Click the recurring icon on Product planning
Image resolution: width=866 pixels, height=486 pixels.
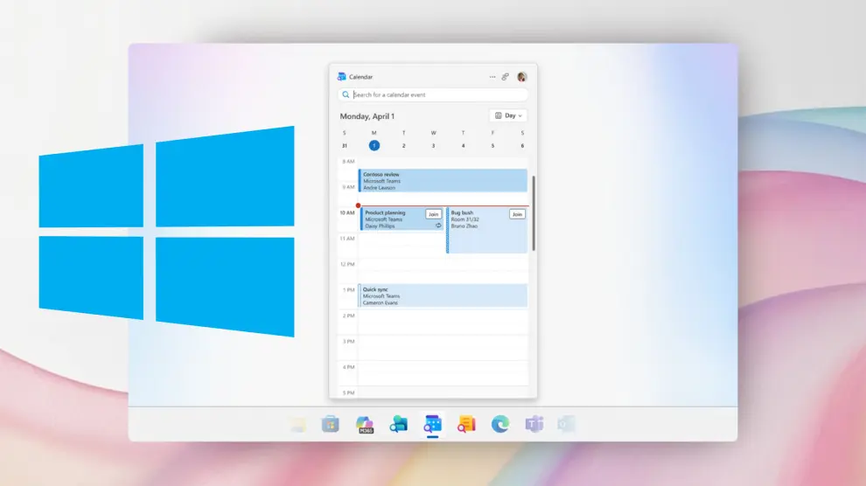pos(438,226)
